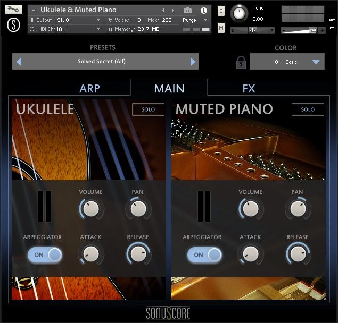Click the Ukulele VOLUME knob
Screen dimensions: 338x323
[x=91, y=209]
